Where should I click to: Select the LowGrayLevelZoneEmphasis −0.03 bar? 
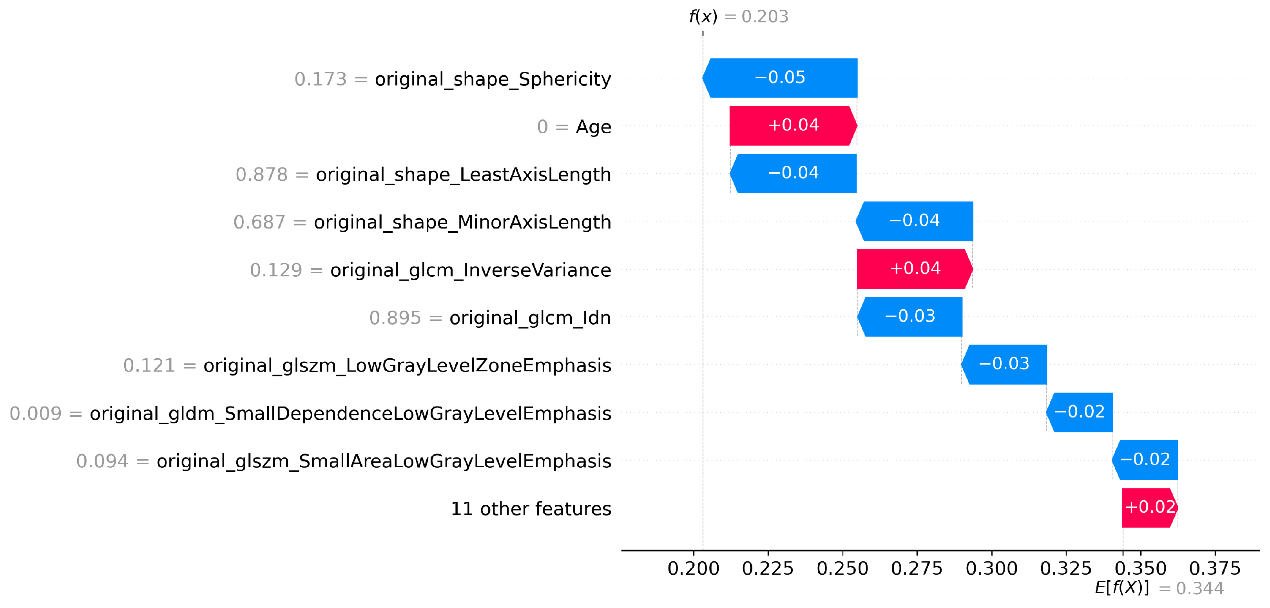tap(1004, 365)
